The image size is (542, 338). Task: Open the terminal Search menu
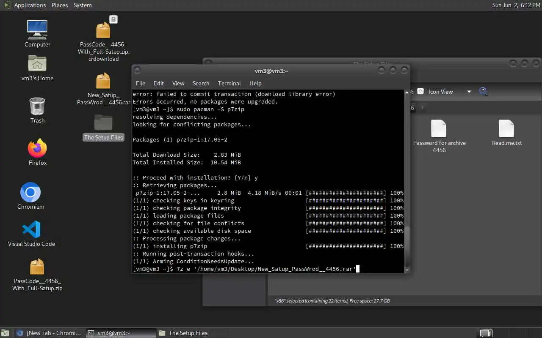[201, 83]
